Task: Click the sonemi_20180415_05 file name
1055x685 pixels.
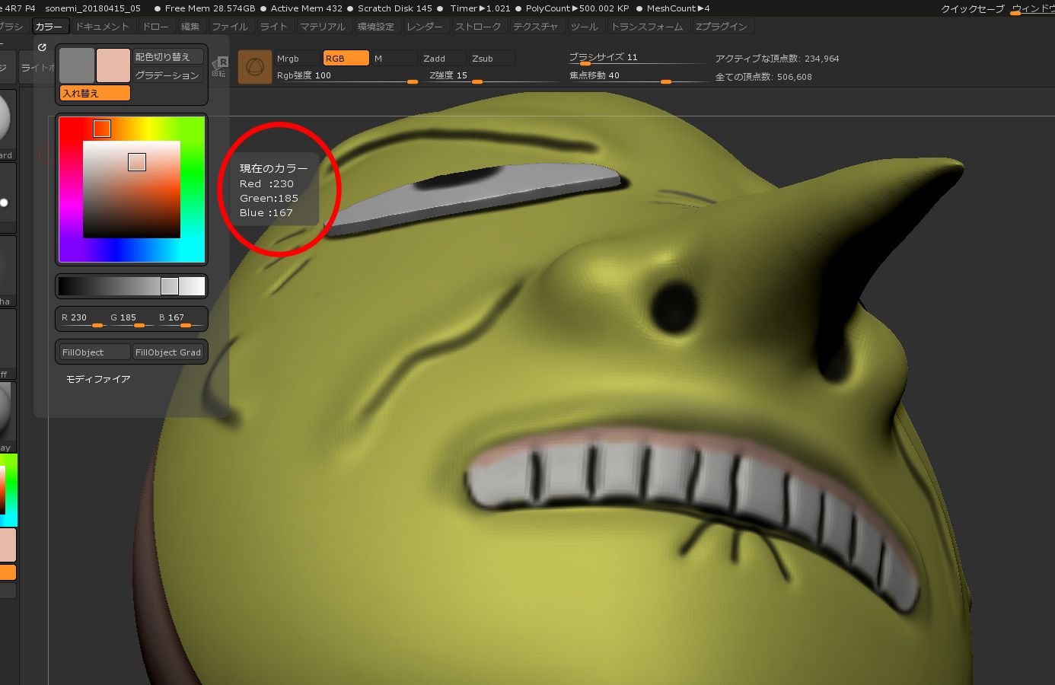Action: 93,8
